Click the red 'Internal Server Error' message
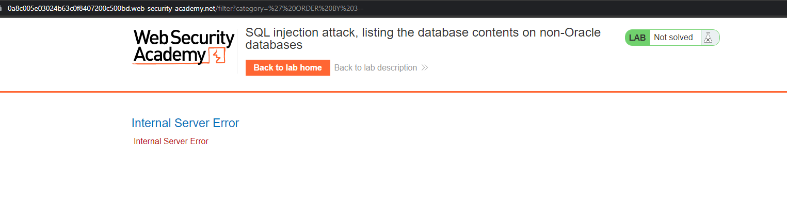 pyautogui.click(x=171, y=141)
